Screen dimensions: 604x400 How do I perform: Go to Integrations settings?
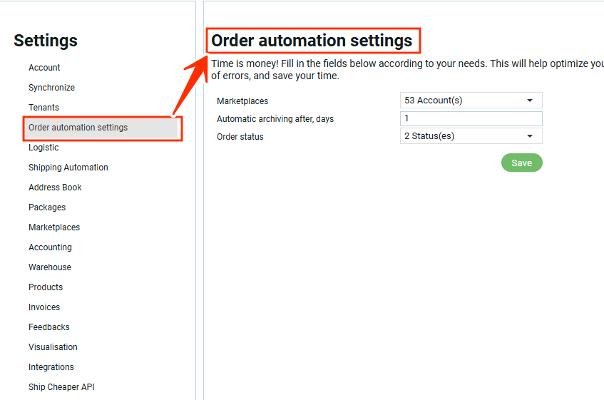pos(51,367)
